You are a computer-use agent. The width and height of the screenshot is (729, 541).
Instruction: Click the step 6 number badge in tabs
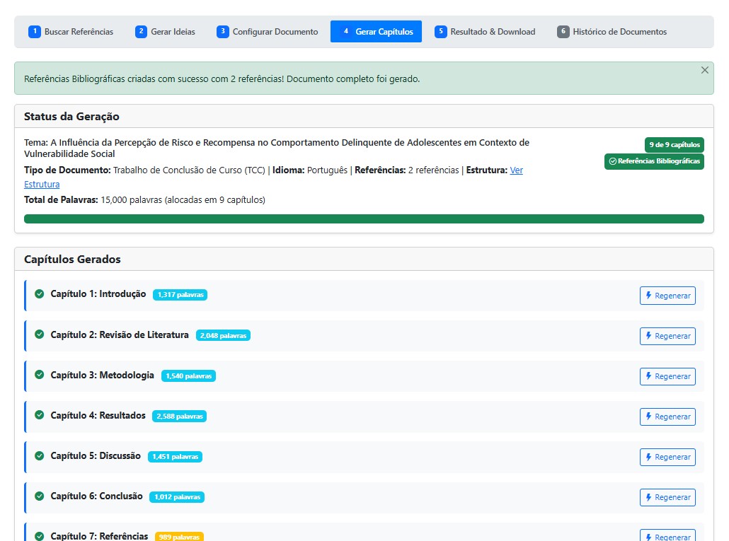[x=563, y=32]
